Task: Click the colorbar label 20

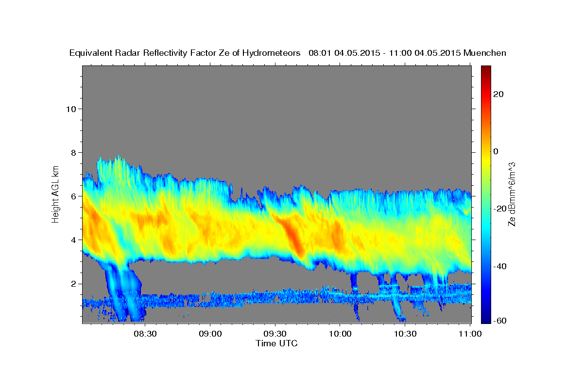Action: point(499,94)
